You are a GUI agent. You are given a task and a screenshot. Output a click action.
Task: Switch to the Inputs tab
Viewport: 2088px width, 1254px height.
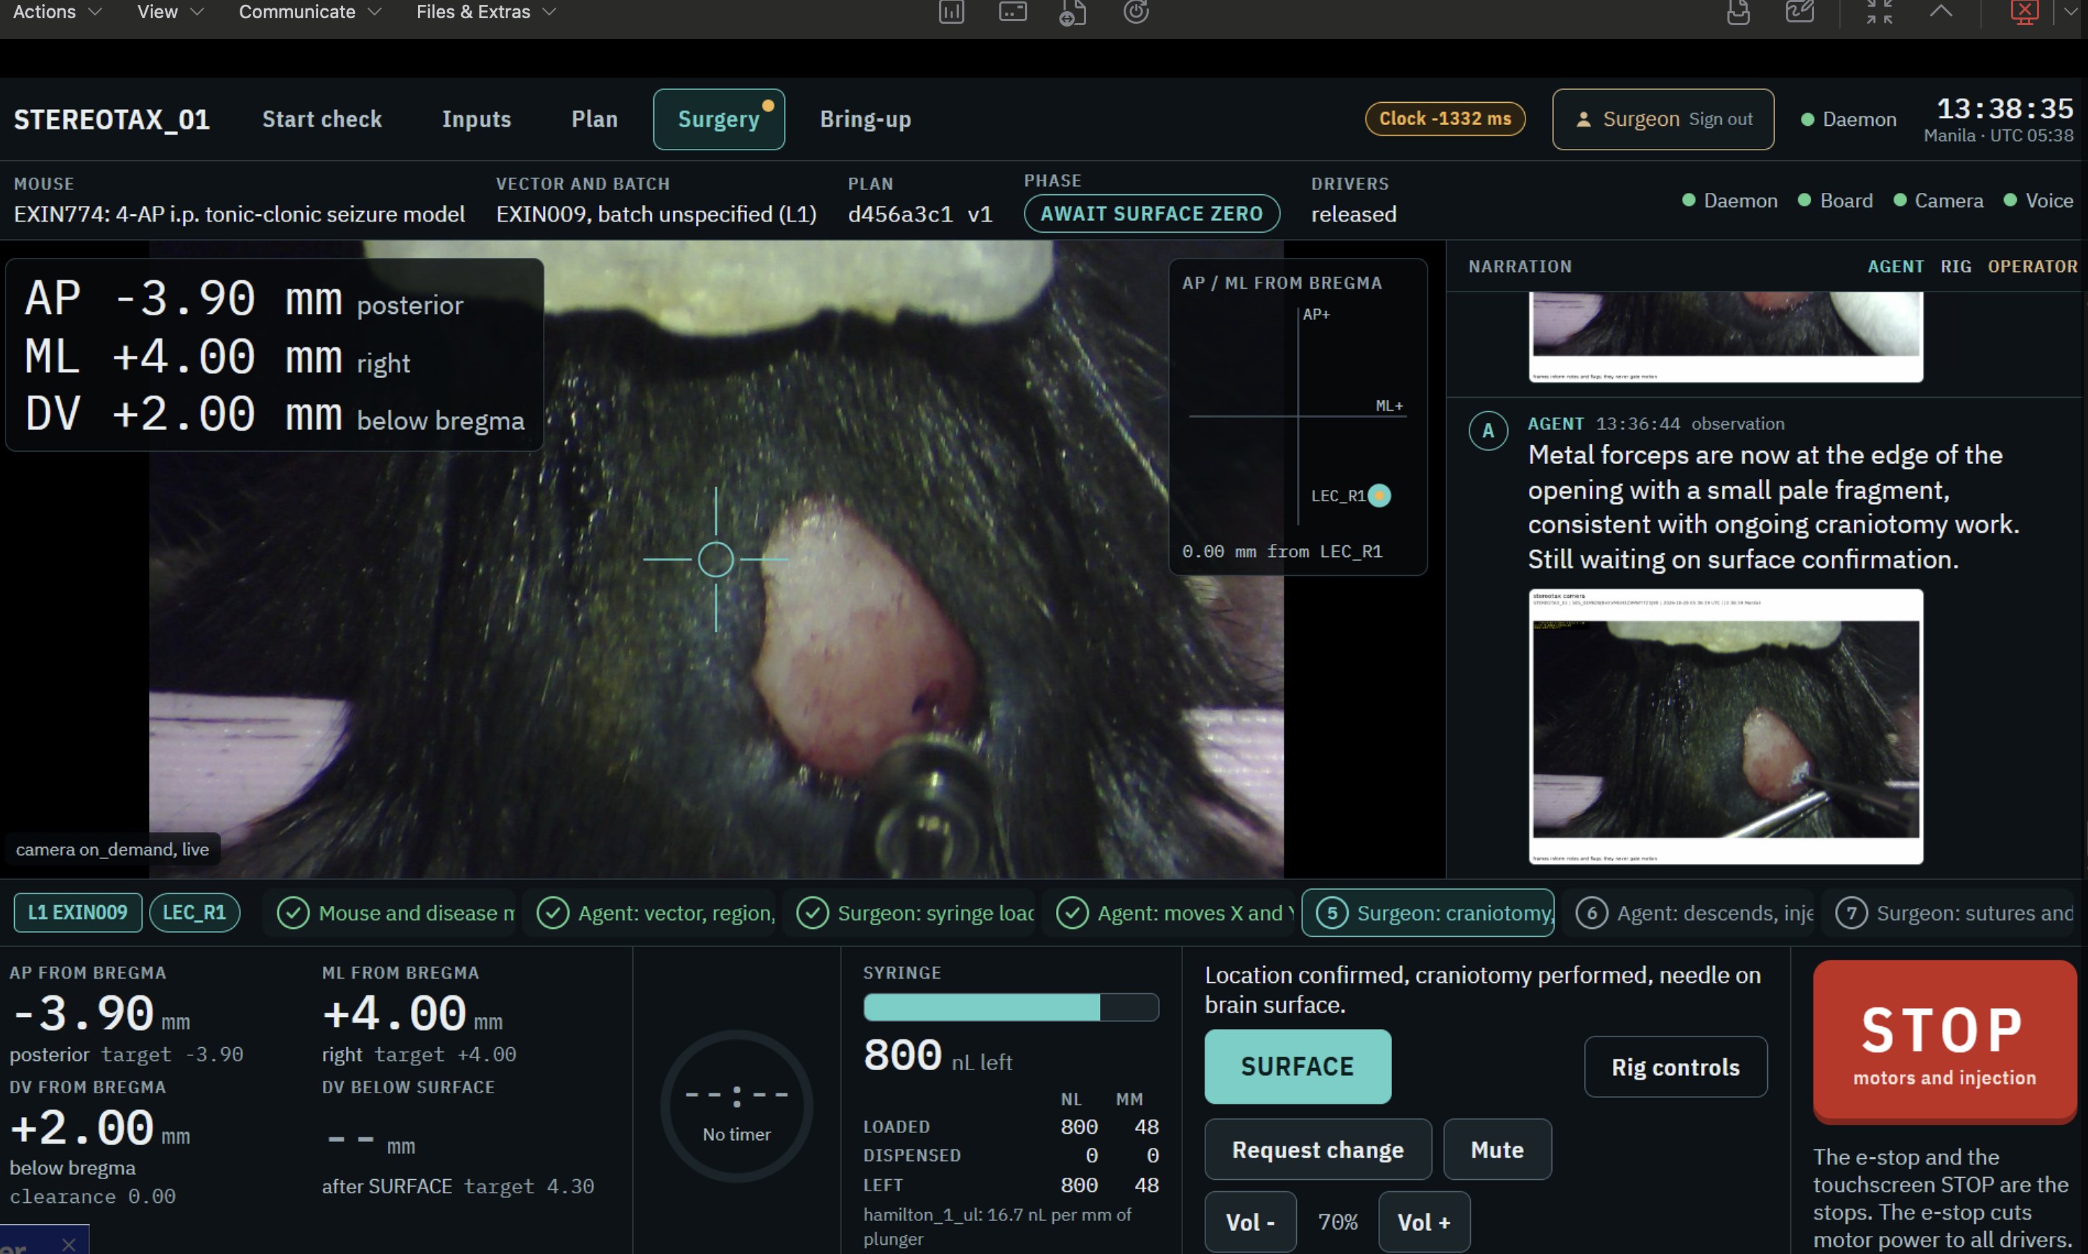[x=477, y=119]
